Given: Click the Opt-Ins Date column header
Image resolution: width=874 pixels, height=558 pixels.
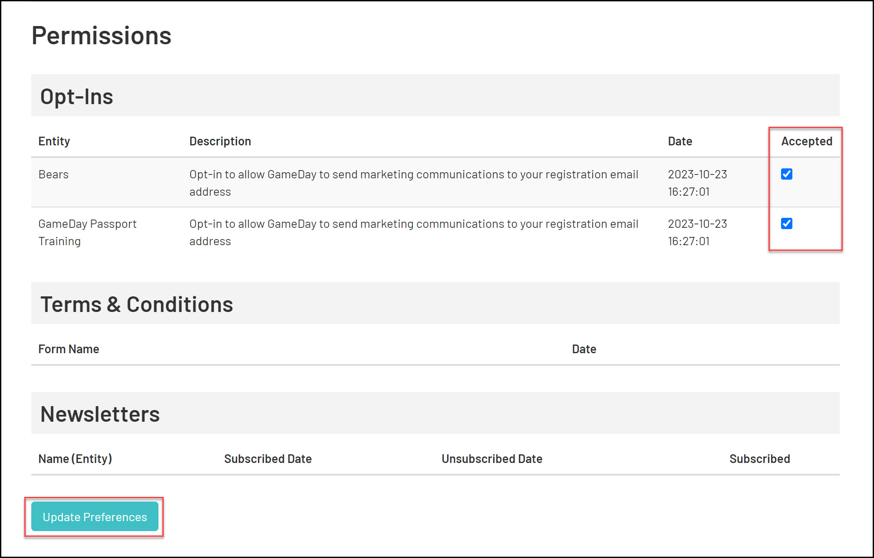Looking at the screenshot, I should pyautogui.click(x=680, y=141).
